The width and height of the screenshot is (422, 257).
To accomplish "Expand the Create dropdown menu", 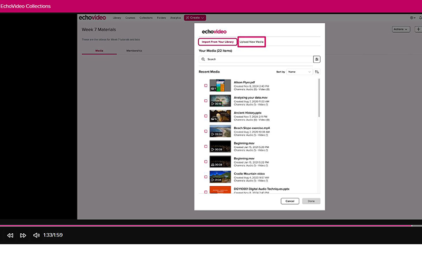I will coord(195,18).
